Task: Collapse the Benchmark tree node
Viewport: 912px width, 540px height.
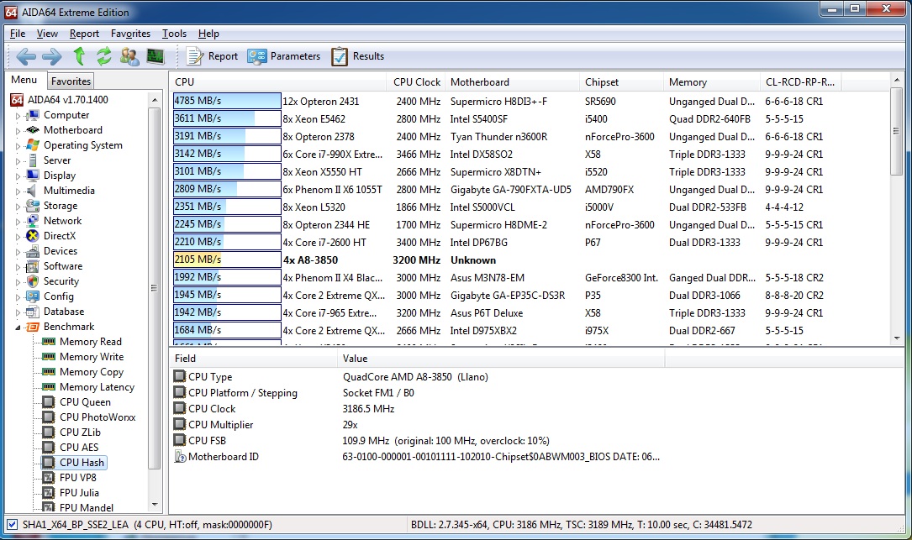Action: coord(18,328)
